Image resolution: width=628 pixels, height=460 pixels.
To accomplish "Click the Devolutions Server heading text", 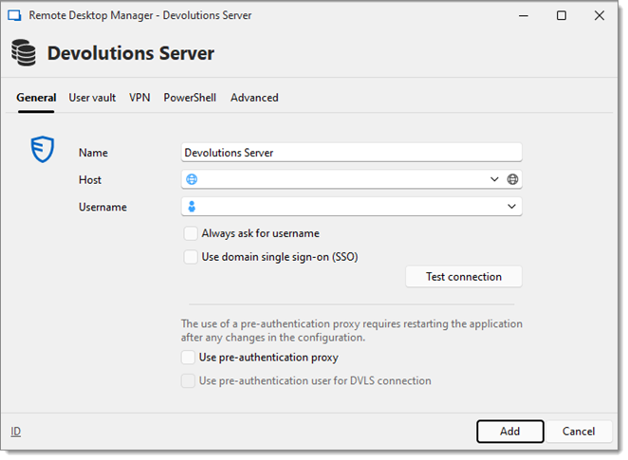I will pyautogui.click(x=131, y=53).
